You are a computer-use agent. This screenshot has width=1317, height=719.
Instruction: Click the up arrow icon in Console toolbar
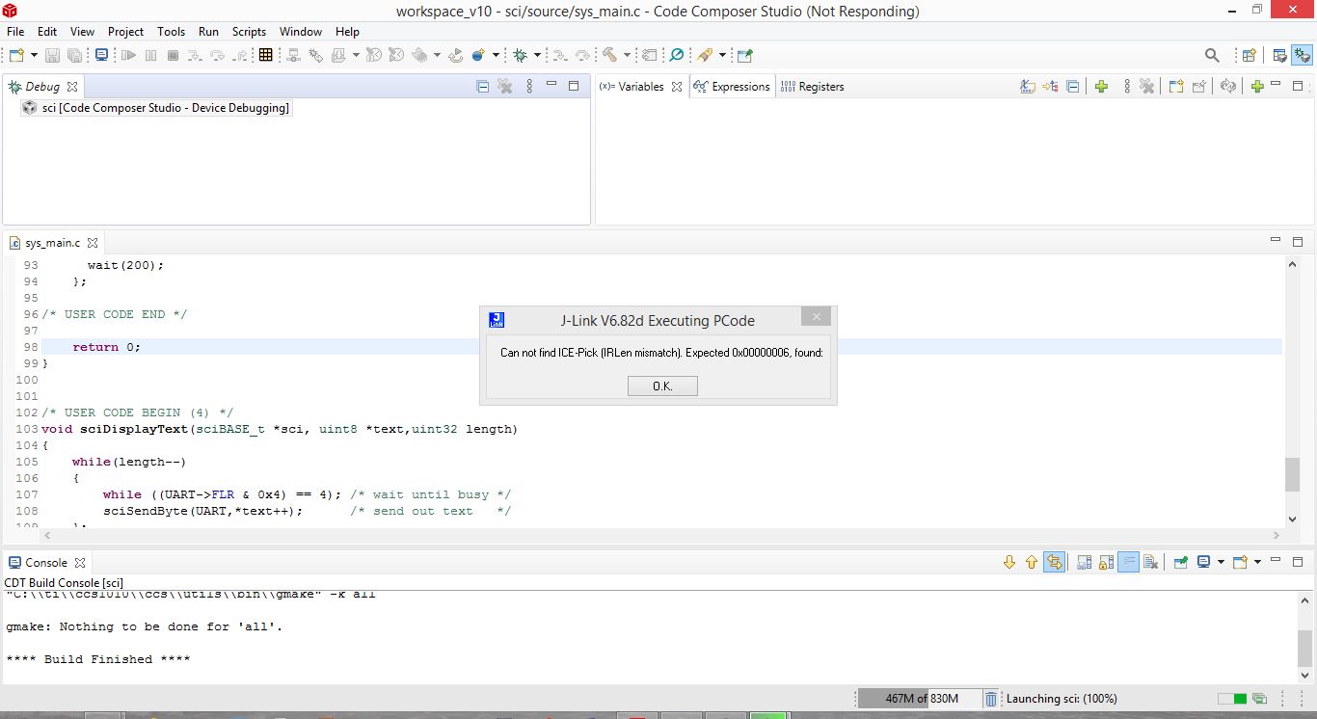(1032, 562)
